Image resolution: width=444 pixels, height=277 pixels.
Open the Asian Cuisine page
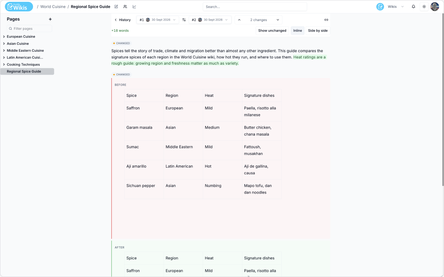18,44
